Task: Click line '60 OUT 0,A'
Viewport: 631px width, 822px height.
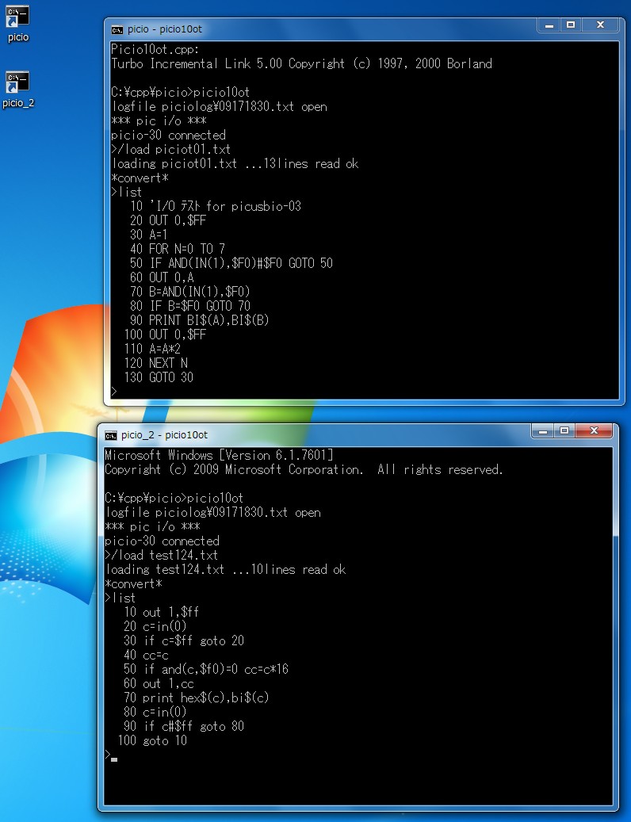Action: [x=162, y=277]
